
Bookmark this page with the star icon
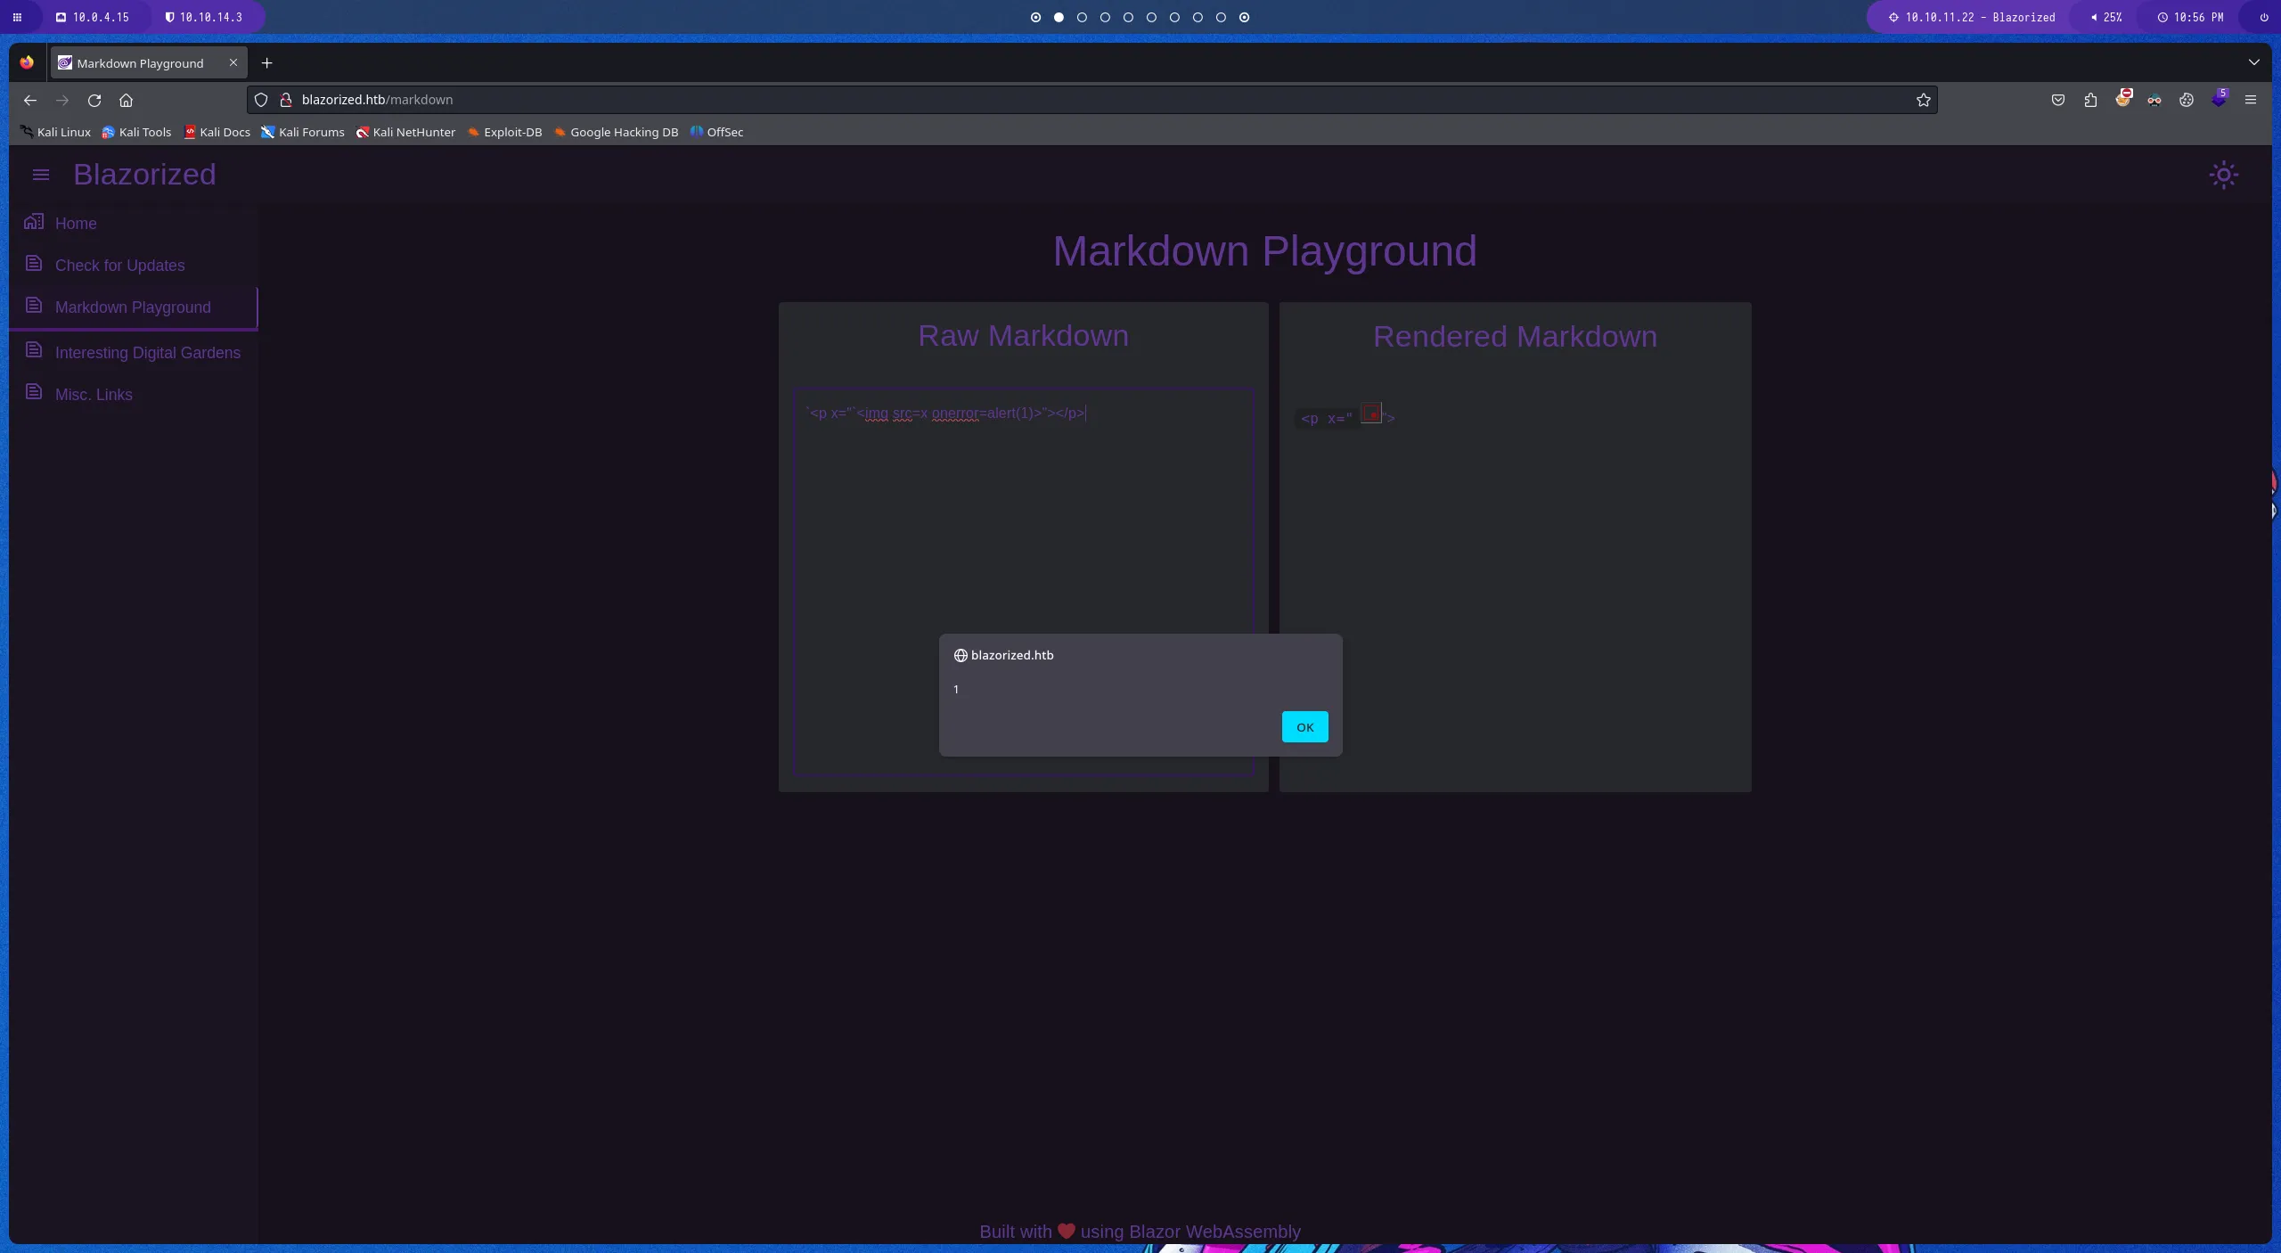click(x=1923, y=100)
